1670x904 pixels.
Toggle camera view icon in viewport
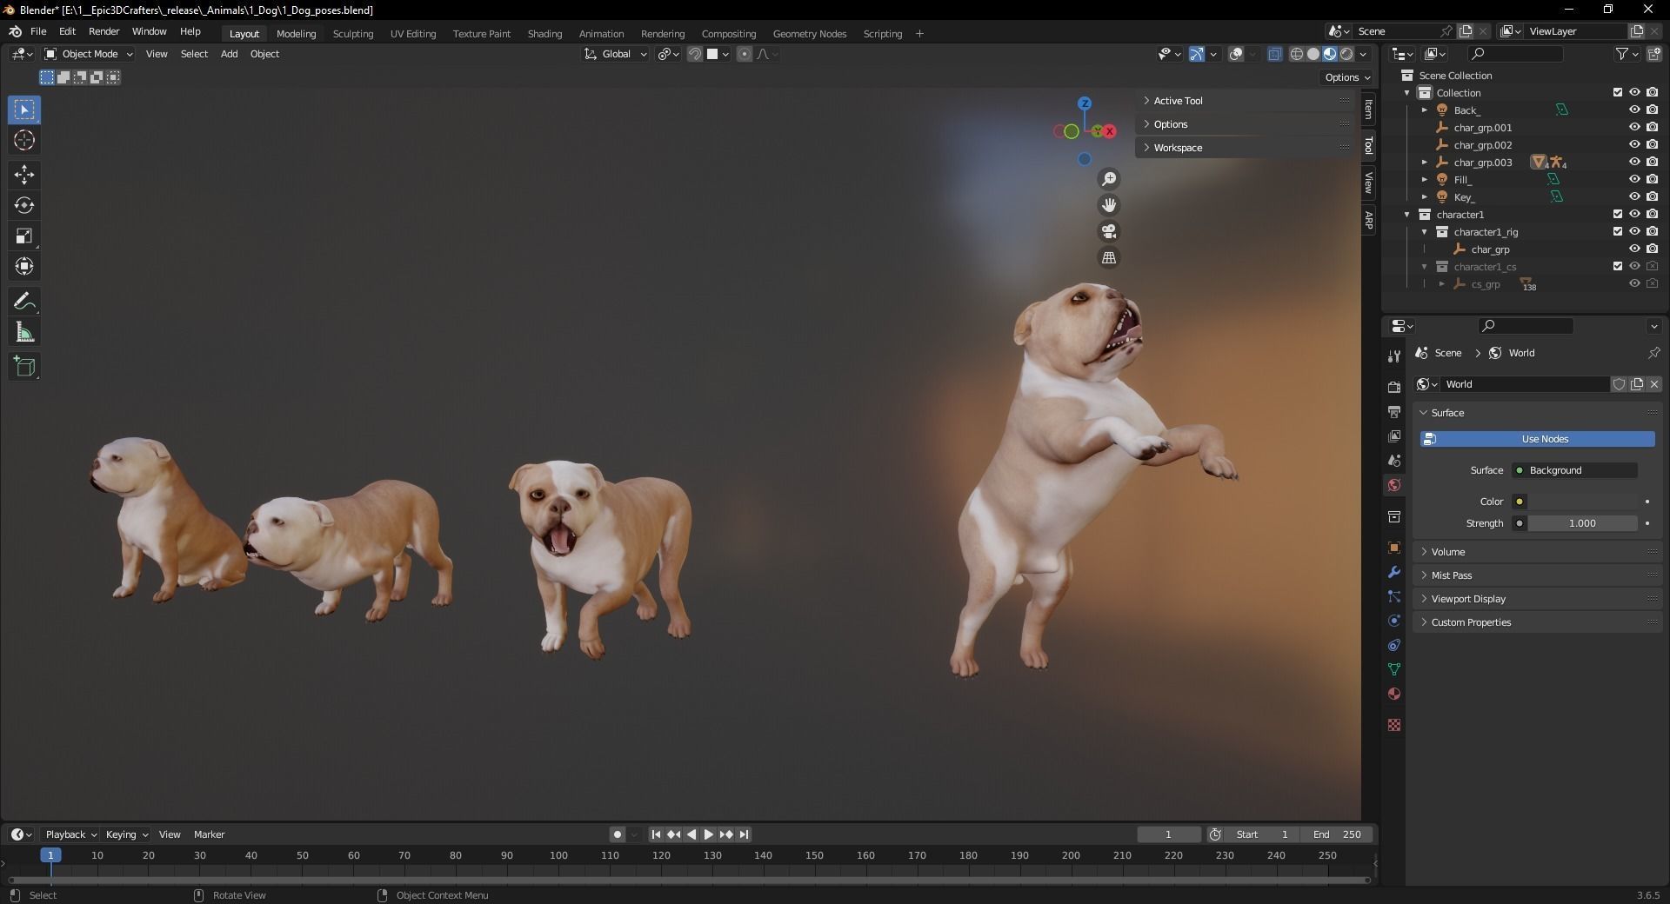click(x=1109, y=231)
